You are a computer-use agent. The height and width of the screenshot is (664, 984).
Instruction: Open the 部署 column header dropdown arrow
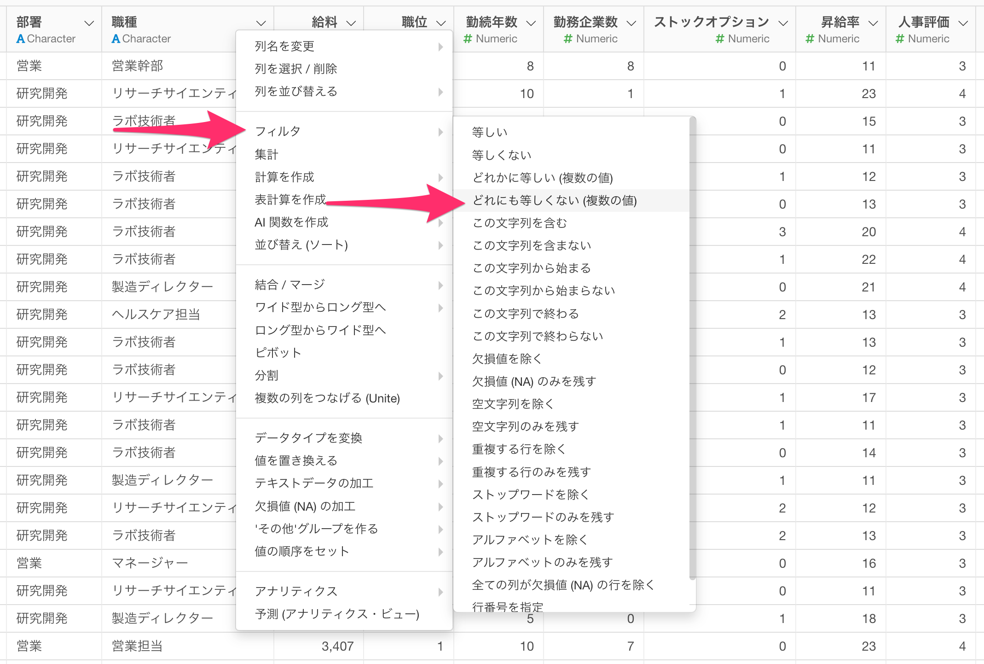[x=89, y=23]
